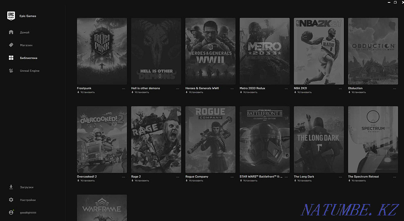Open the Unreal Engine icon

11,71
